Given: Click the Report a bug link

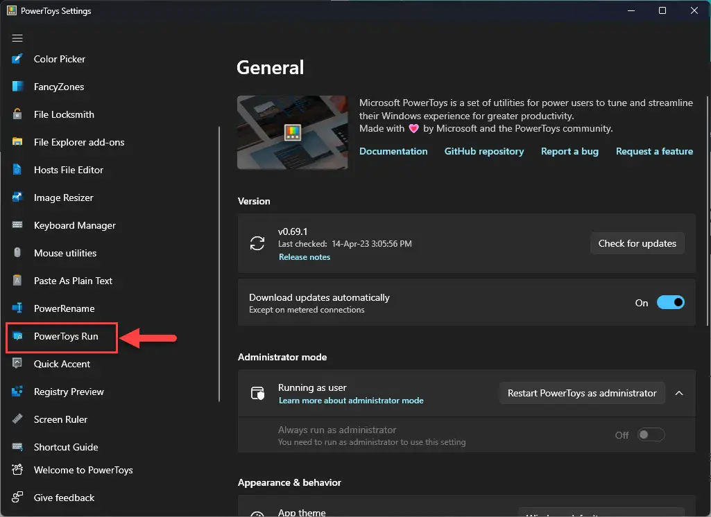Looking at the screenshot, I should click(569, 151).
